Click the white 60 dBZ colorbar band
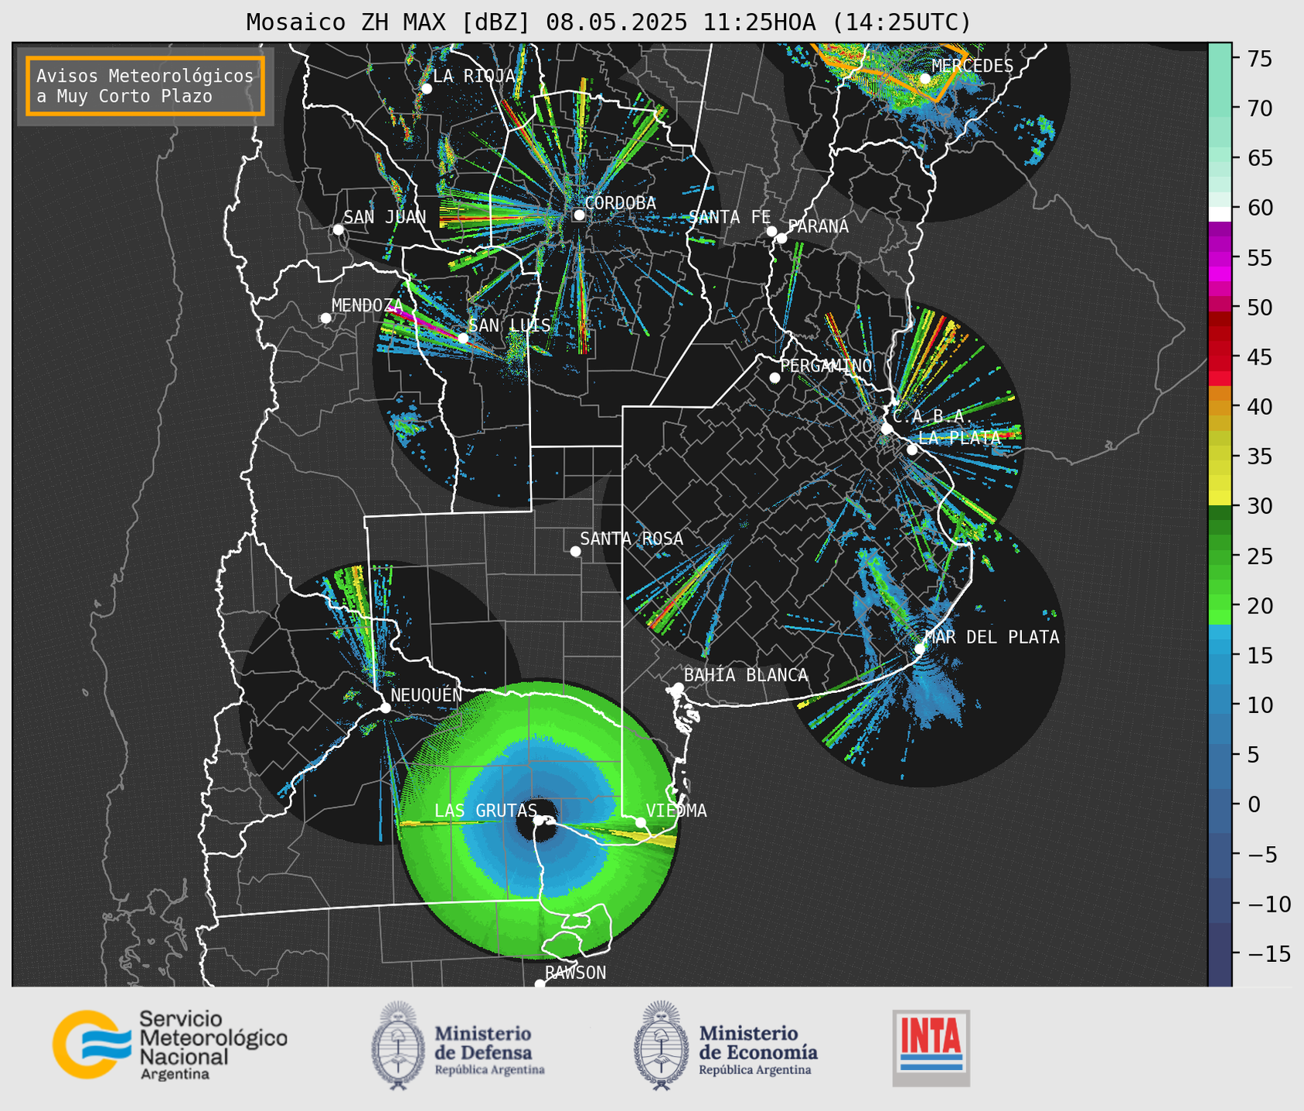 click(x=1220, y=214)
